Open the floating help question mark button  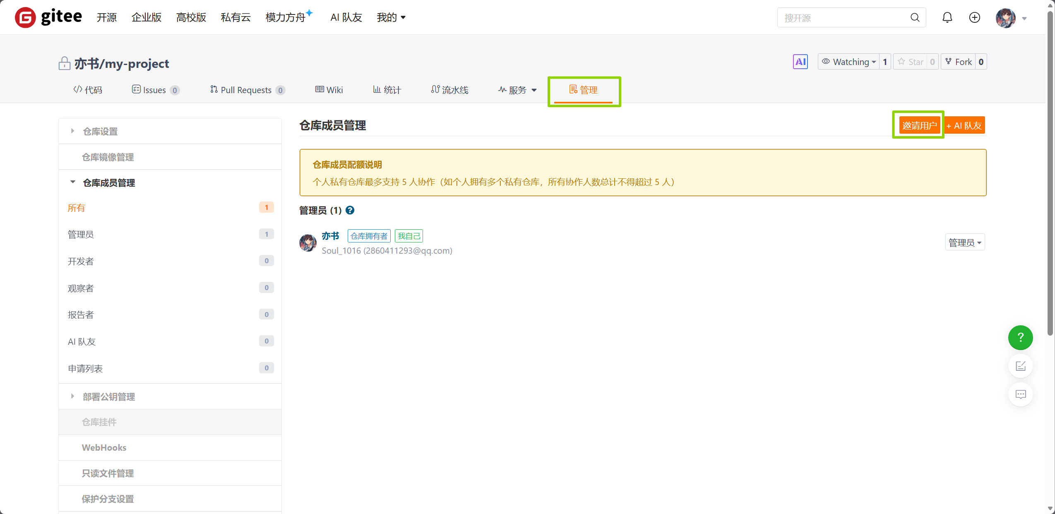1020,338
